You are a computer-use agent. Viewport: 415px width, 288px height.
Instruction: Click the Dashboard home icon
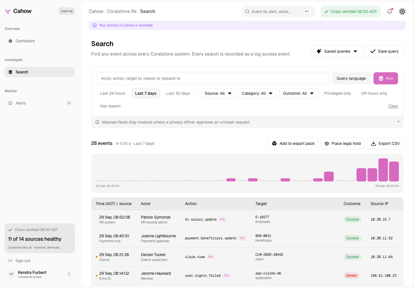(10, 41)
